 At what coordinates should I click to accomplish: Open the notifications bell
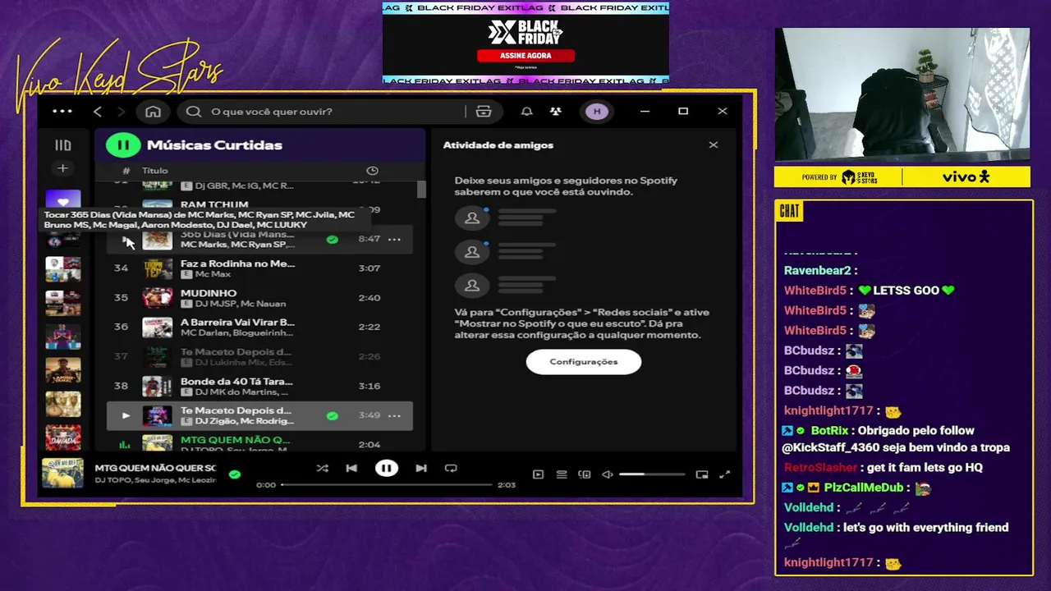pyautogui.click(x=527, y=112)
